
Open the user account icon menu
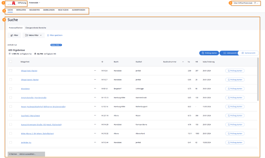255,3
